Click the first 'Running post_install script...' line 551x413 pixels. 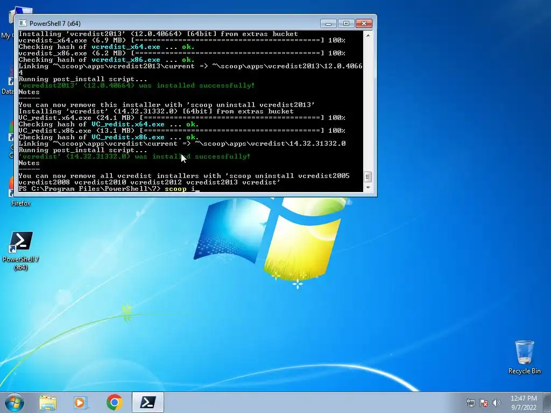click(83, 79)
